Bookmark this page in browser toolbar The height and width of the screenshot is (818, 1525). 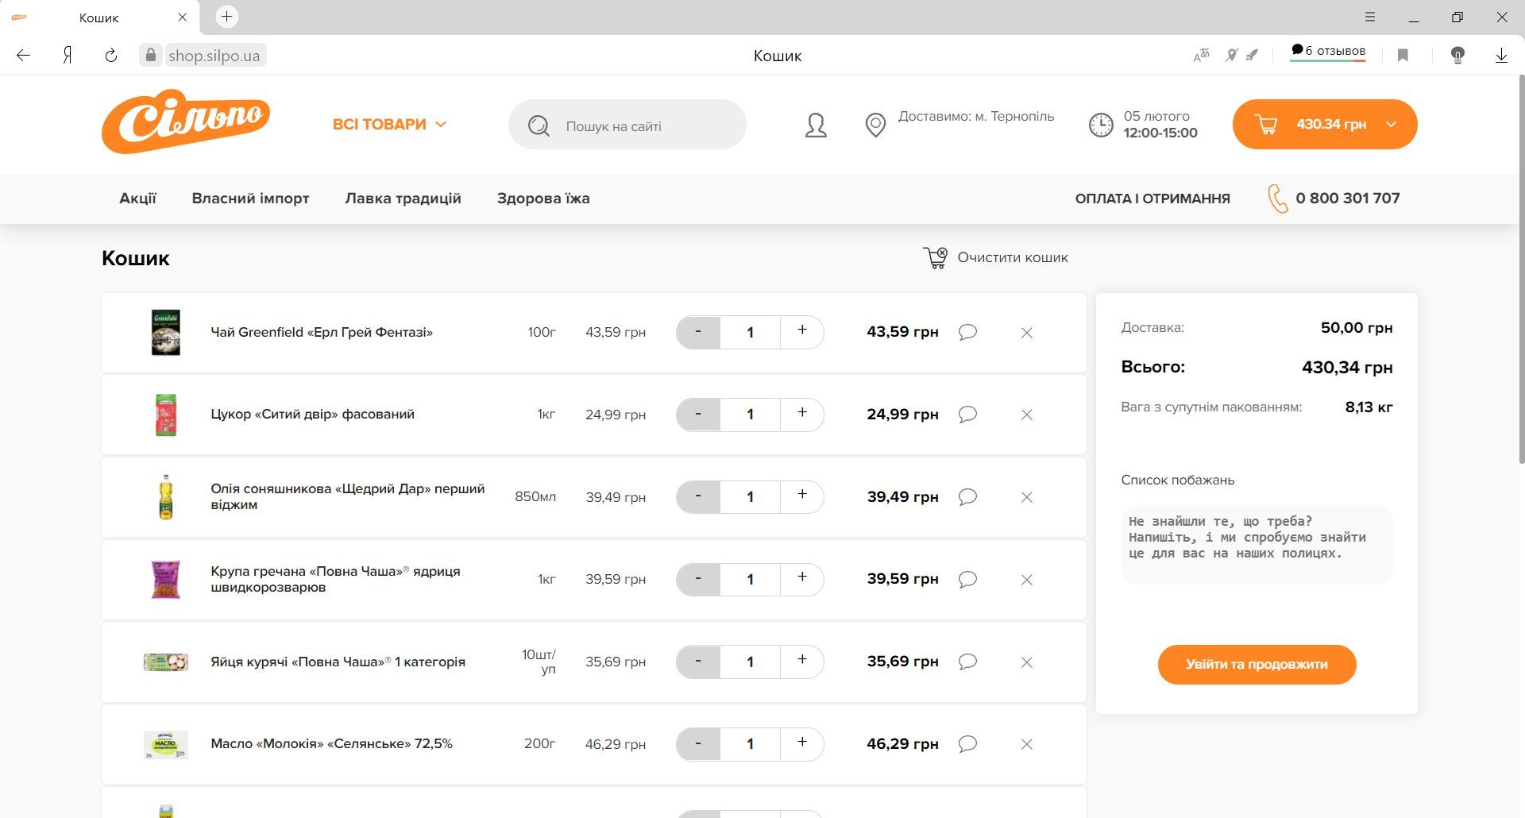click(1403, 56)
